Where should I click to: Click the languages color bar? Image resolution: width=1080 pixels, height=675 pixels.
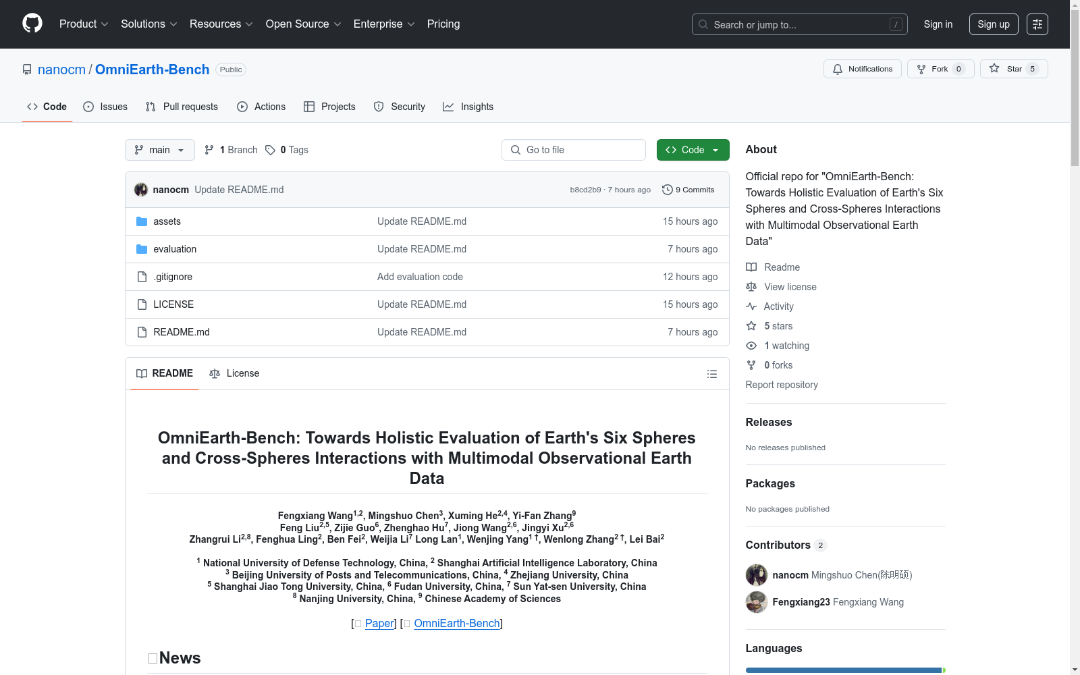point(846,670)
